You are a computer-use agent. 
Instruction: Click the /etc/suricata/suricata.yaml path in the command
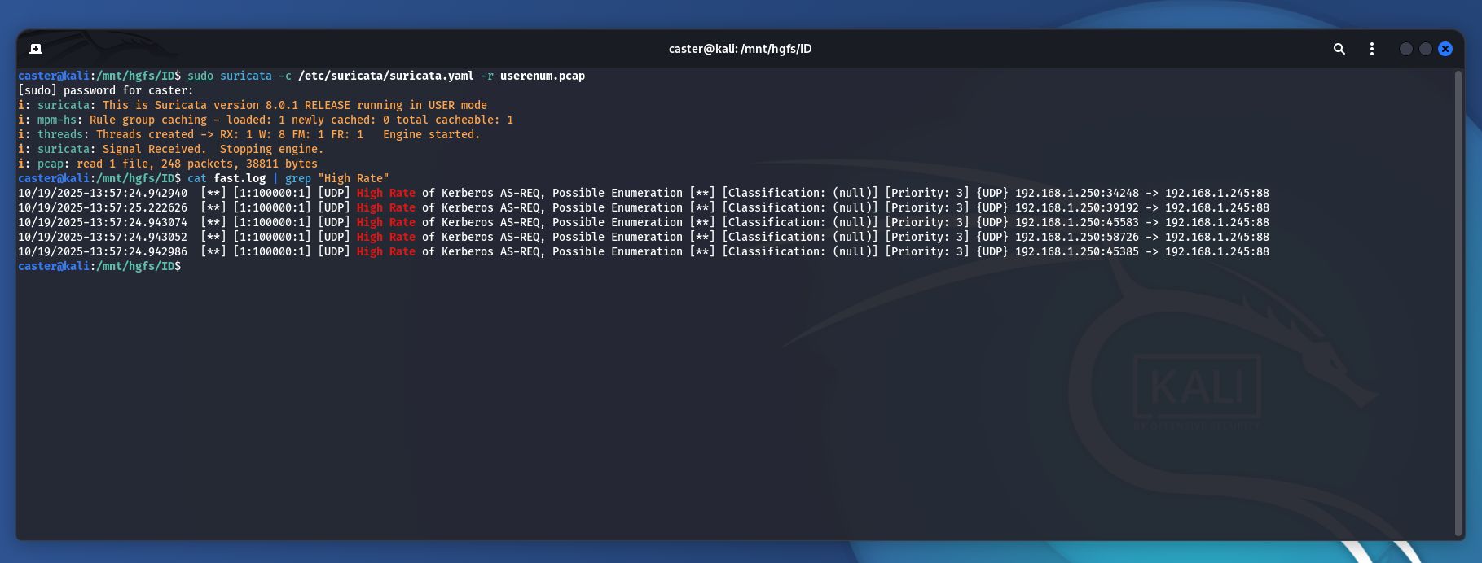[x=385, y=76]
